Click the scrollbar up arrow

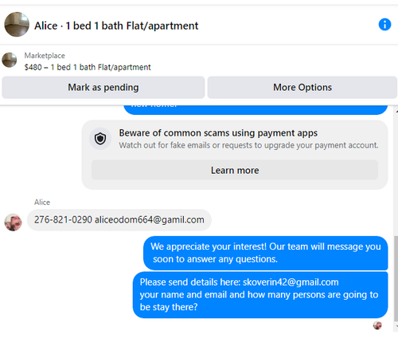(x=396, y=111)
